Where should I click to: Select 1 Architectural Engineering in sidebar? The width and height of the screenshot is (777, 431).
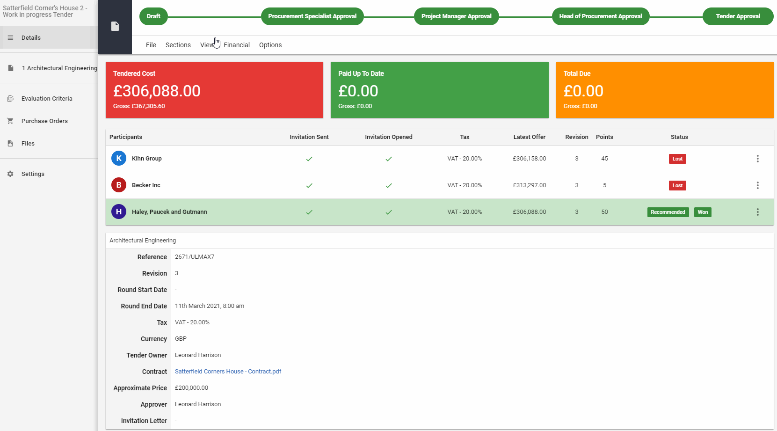[59, 68]
